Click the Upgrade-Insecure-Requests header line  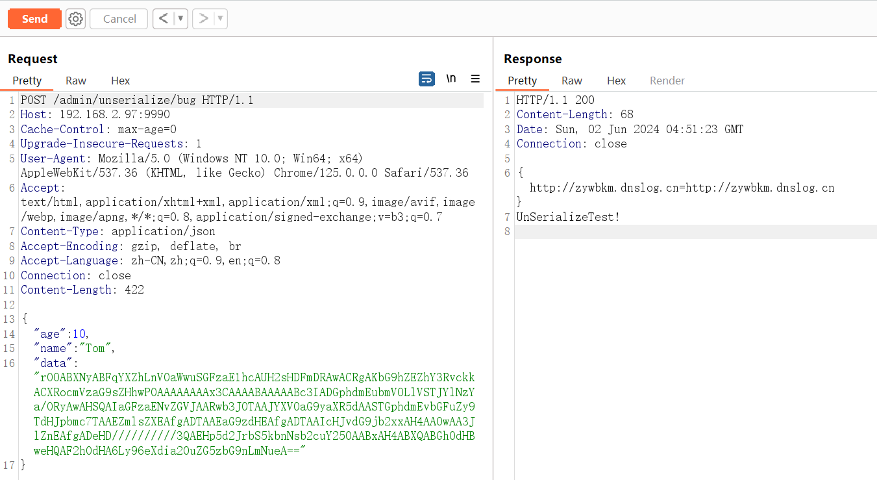pyautogui.click(x=111, y=144)
